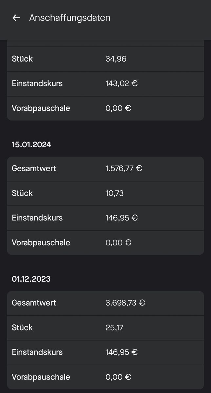The height and width of the screenshot is (393, 211).
Task: Tap the 146,95 € value under 15.01.2024
Action: pos(122,218)
